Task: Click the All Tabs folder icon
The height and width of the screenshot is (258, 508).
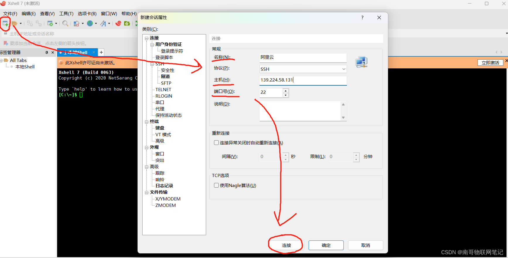Action: click(6, 60)
